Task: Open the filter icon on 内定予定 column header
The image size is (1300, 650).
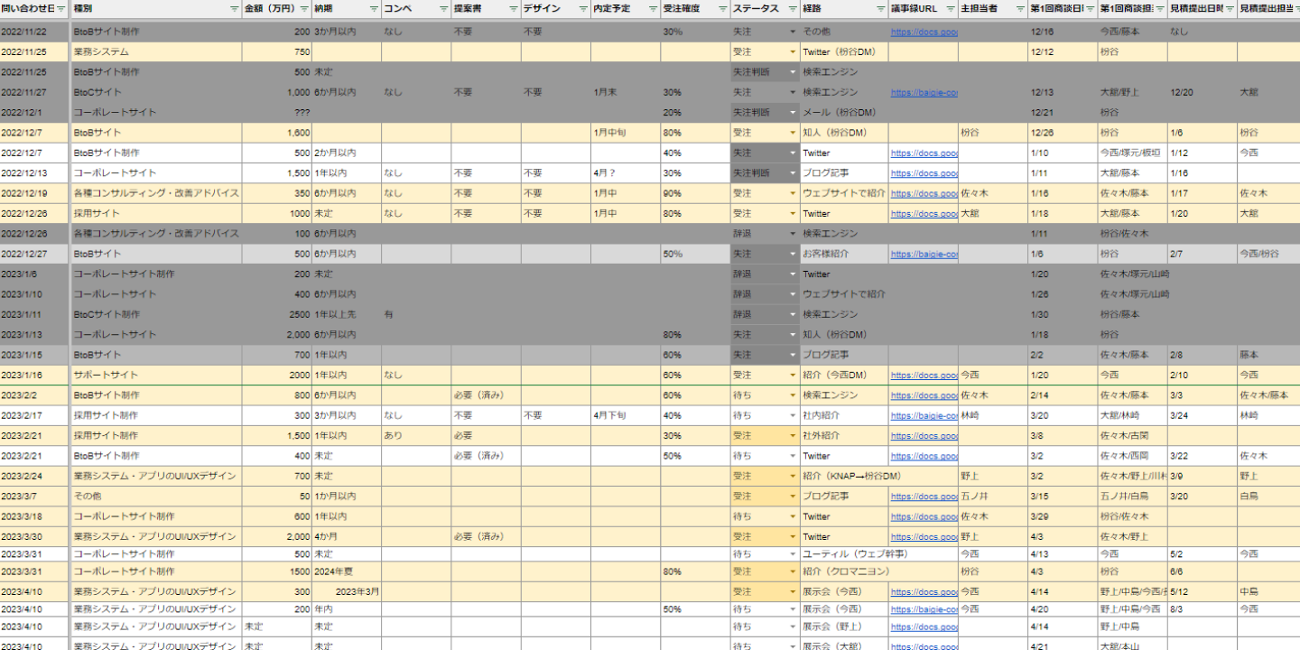Action: [x=652, y=8]
